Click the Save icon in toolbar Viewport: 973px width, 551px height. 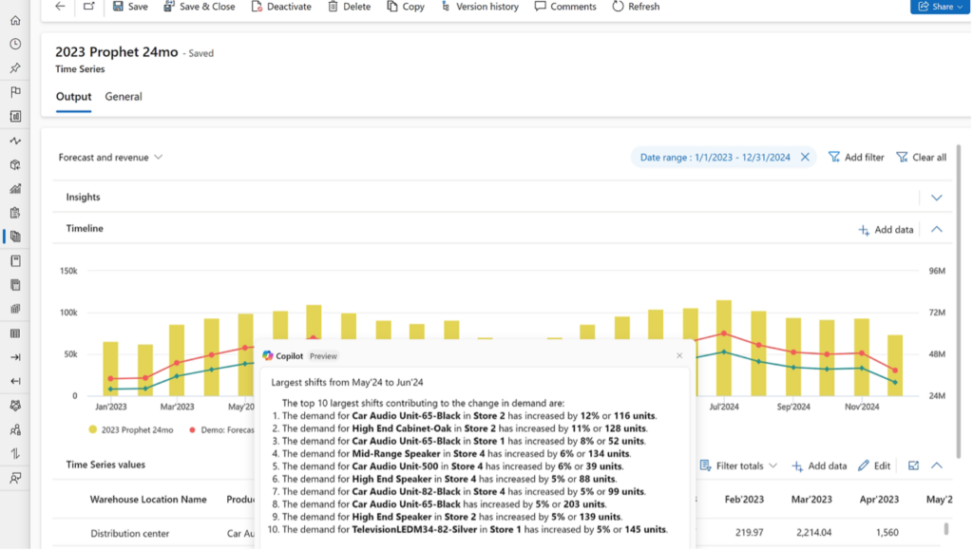tap(118, 7)
